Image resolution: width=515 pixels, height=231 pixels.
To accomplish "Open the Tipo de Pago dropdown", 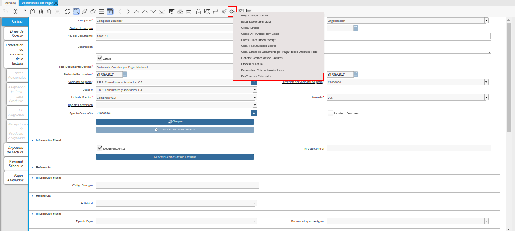I will pos(255,221).
